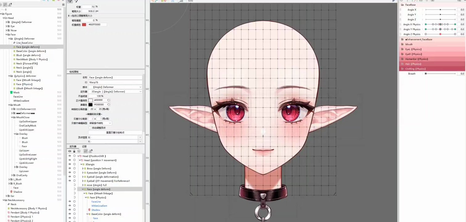Click the ID field showing Warp76
This screenshot has height=222, width=466.
coord(115,82)
